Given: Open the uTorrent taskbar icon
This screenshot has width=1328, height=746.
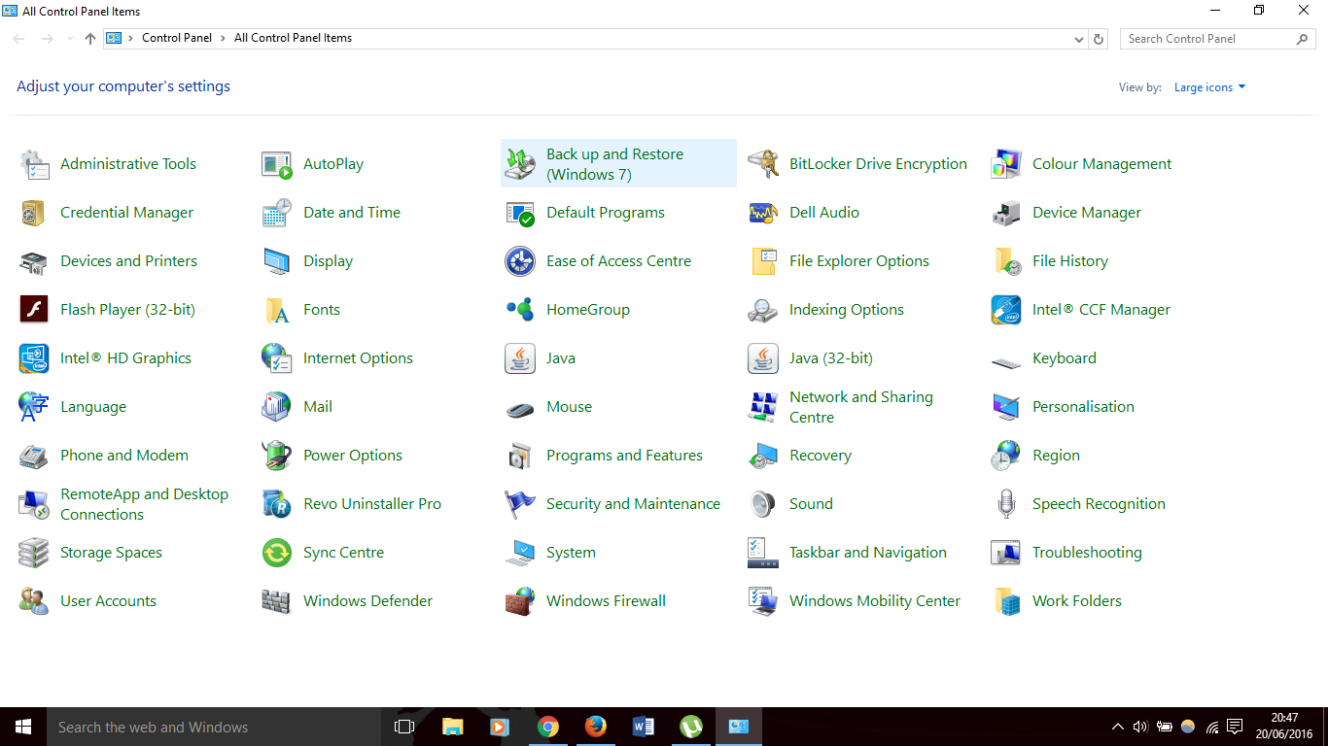Looking at the screenshot, I should (x=690, y=727).
